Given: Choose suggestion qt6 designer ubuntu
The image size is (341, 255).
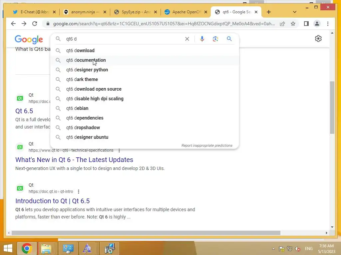Looking at the screenshot, I should pyautogui.click(x=145, y=137).
